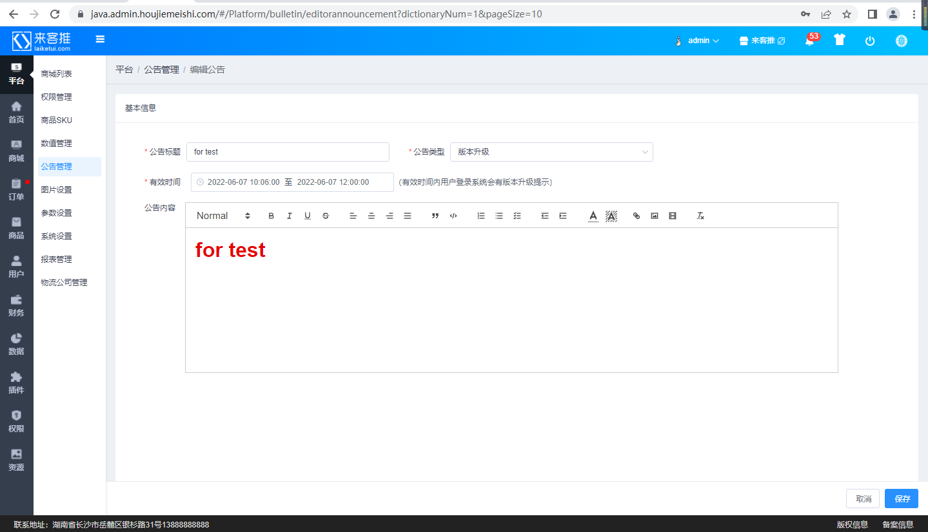Toggle italic formatting in editor toolbar

tap(290, 216)
